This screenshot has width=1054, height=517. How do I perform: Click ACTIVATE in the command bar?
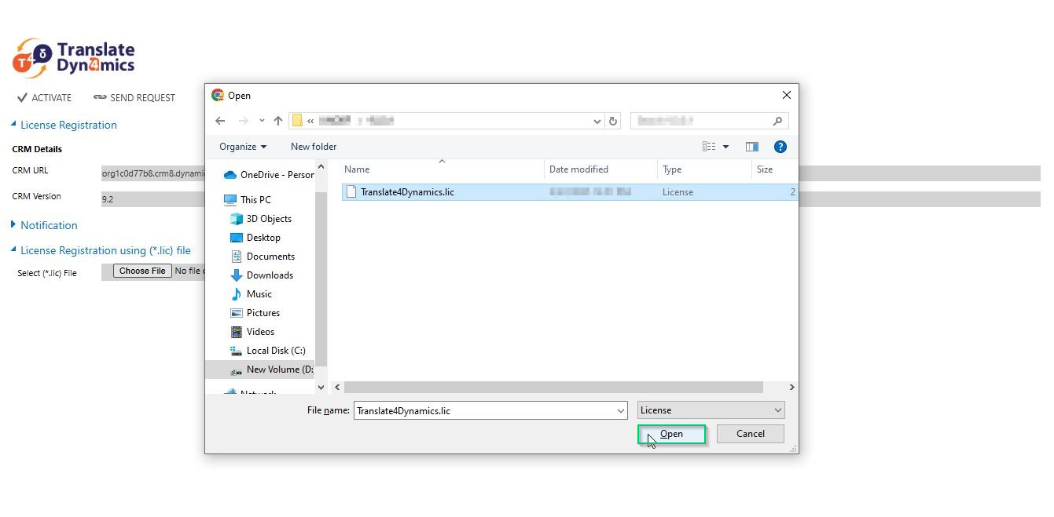45,98
